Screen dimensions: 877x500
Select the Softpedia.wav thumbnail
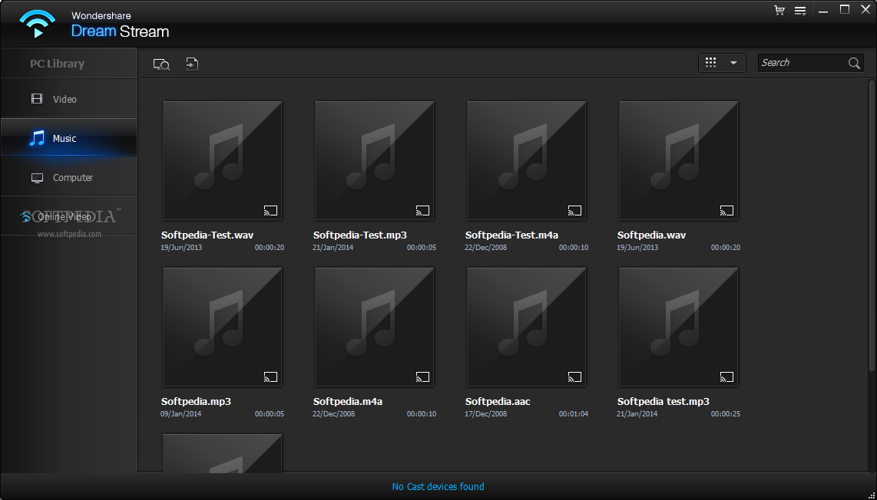(x=678, y=160)
